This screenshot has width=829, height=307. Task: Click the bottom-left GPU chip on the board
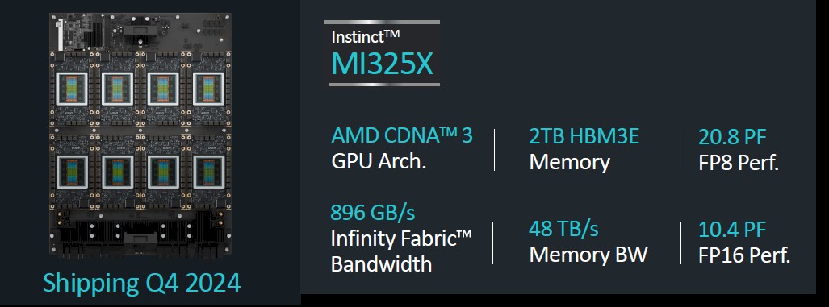click(x=71, y=172)
